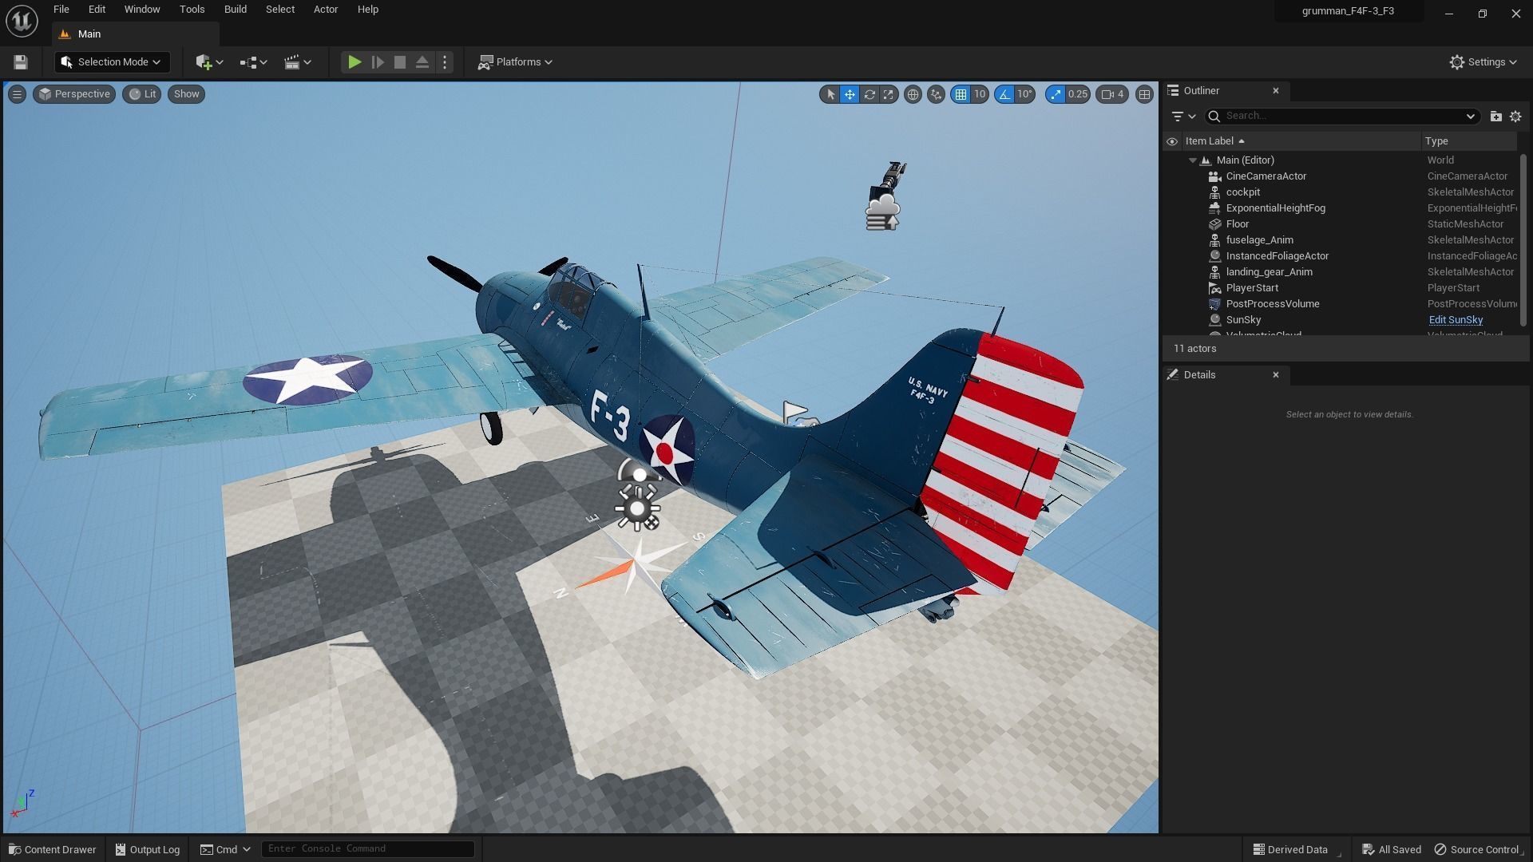
Task: Open the Derived Data menu
Action: point(1290,850)
